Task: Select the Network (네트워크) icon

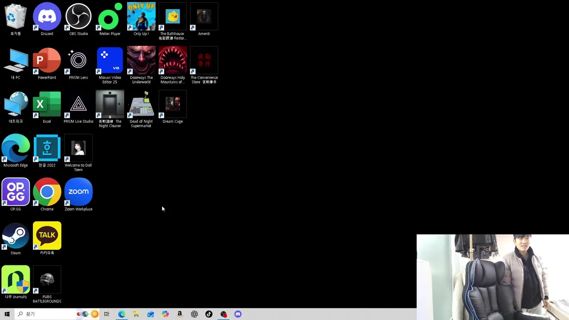Action: tap(16, 108)
